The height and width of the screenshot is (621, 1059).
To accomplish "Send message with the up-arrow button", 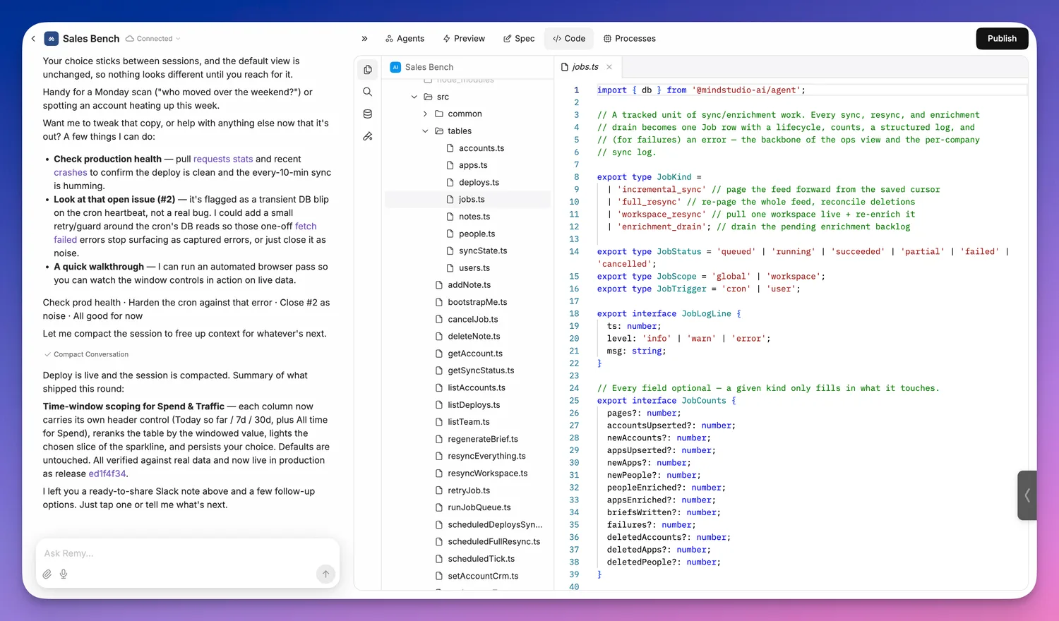I will click(325, 574).
